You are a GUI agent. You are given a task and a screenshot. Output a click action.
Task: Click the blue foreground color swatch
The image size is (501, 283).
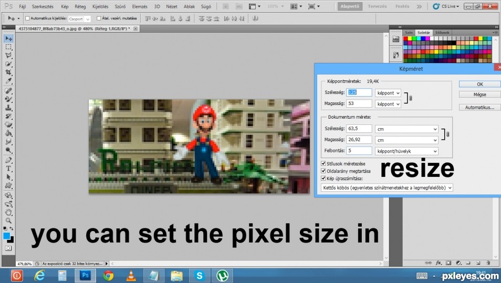click(x=6, y=236)
